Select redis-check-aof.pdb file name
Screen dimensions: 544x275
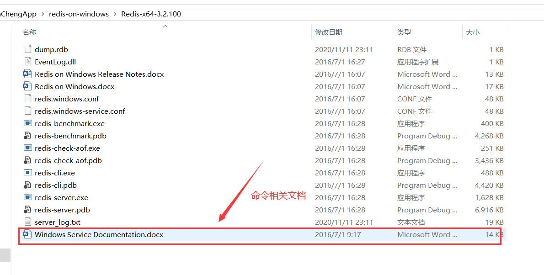69,160
